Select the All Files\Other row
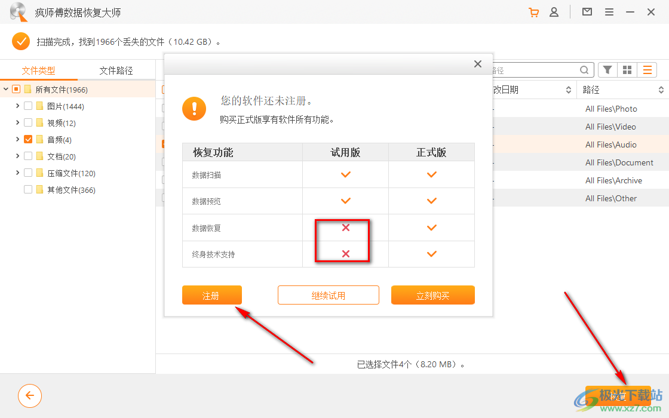 581,198
